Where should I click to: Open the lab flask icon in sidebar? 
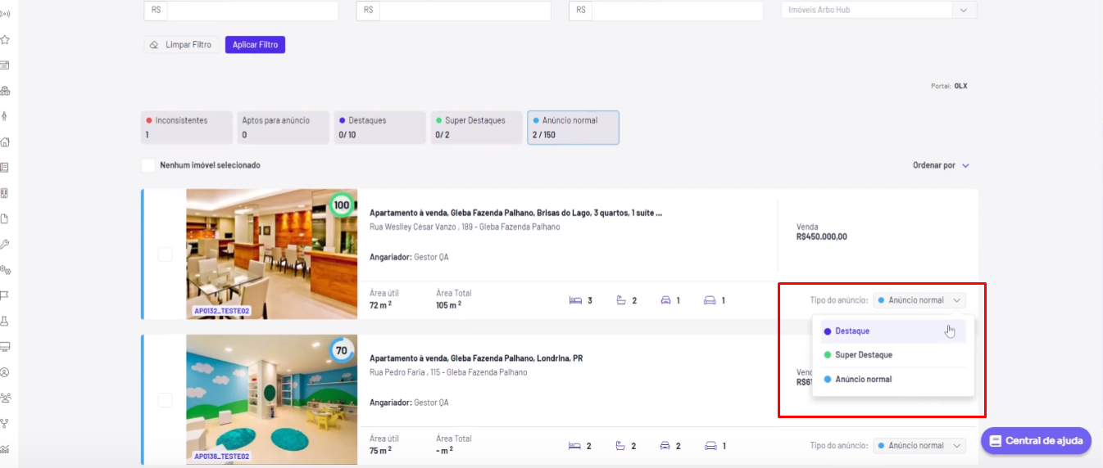pos(5,321)
